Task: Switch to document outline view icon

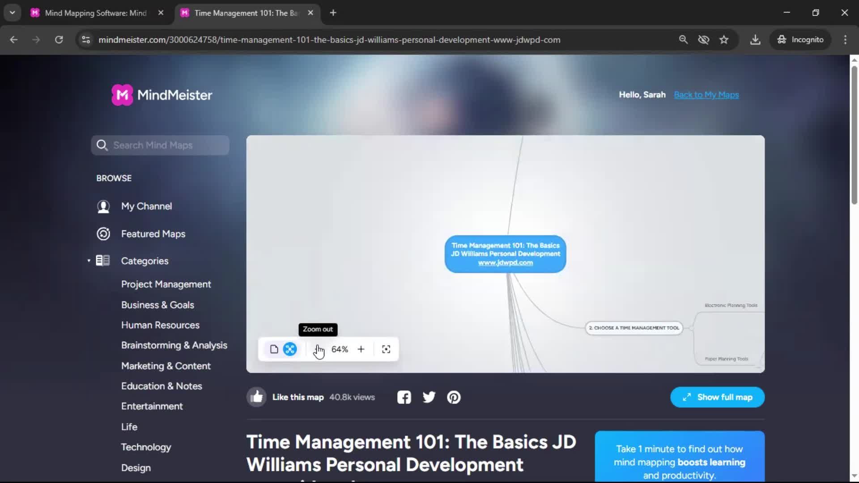Action: click(274, 349)
